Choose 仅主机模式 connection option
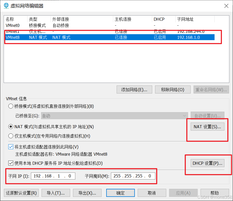The image size is (233, 201). pos(10,136)
